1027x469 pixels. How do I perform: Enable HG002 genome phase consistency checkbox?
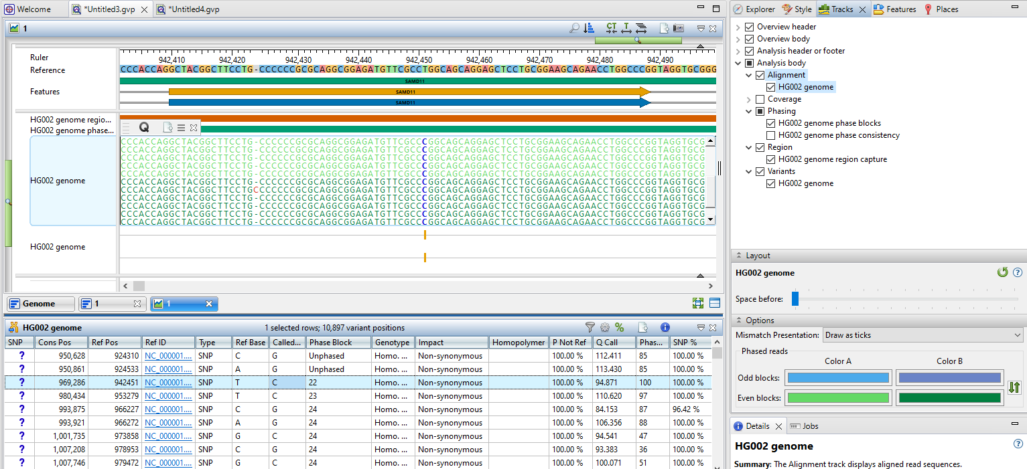[x=771, y=135]
